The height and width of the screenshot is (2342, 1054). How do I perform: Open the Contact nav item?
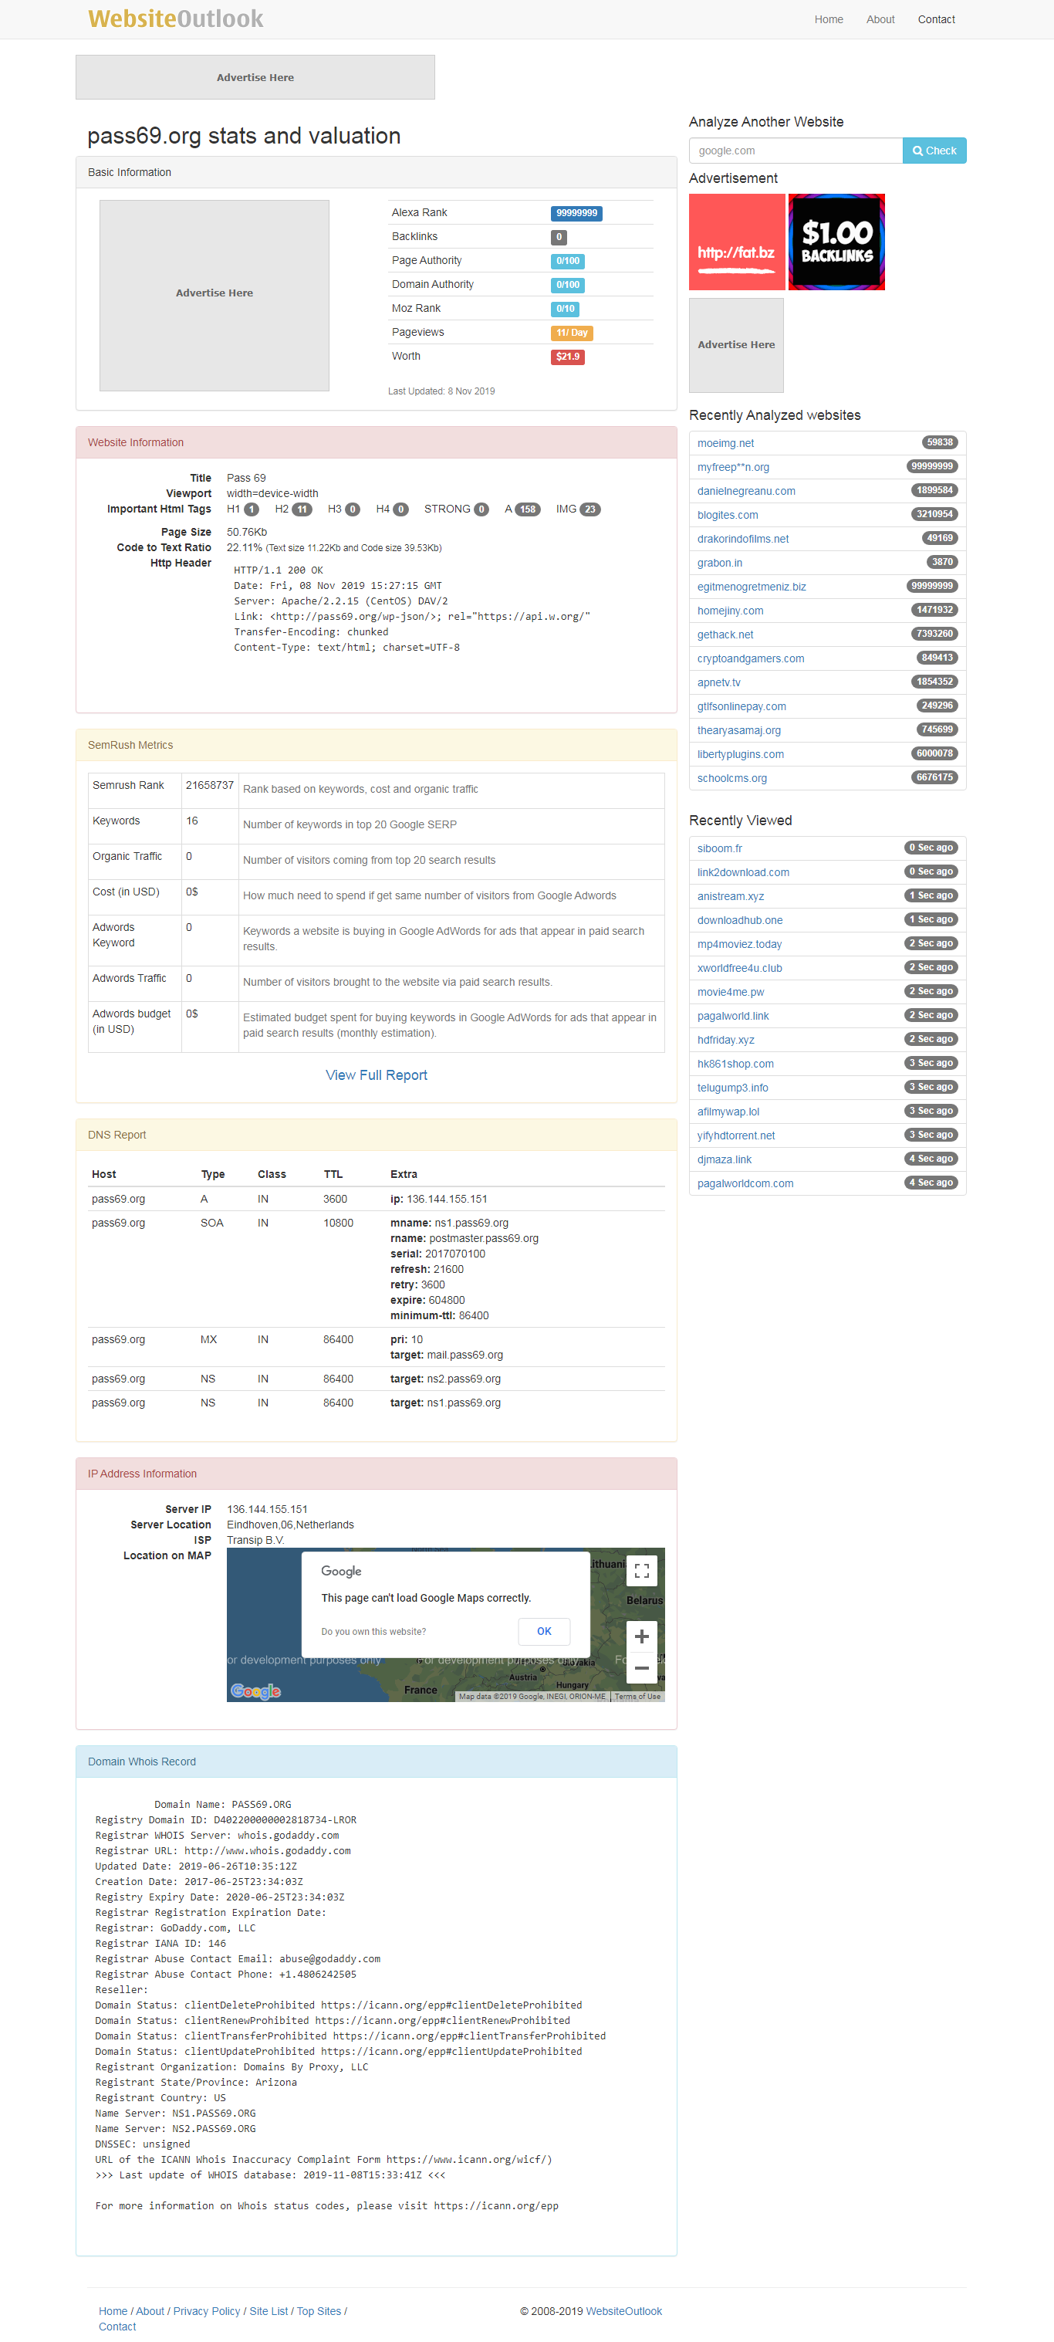click(x=936, y=19)
